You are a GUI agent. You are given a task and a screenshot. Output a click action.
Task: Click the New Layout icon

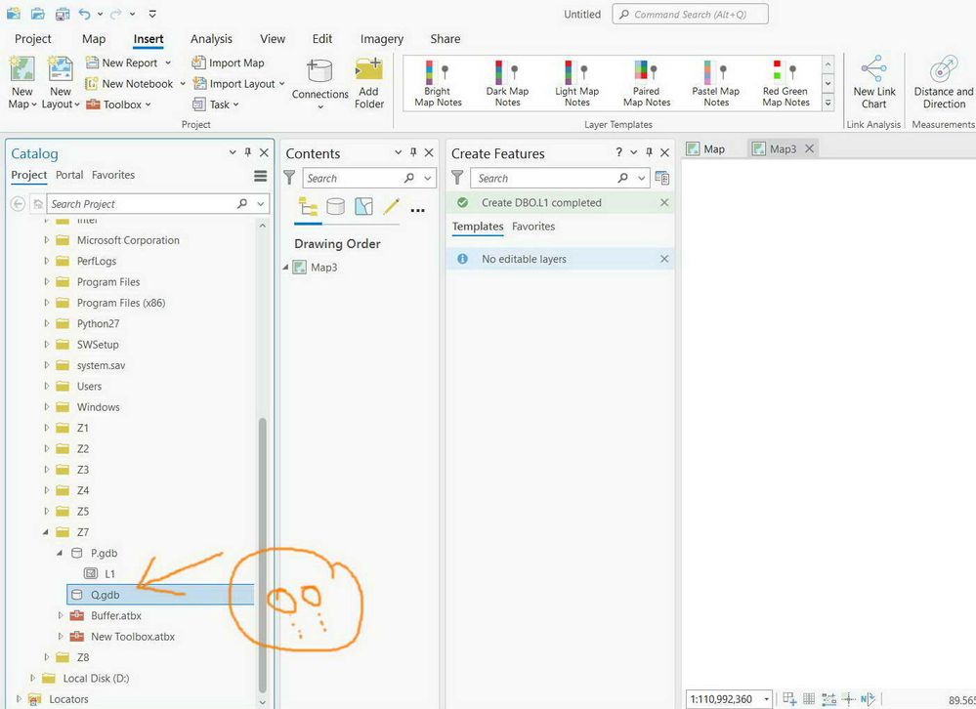tap(61, 68)
